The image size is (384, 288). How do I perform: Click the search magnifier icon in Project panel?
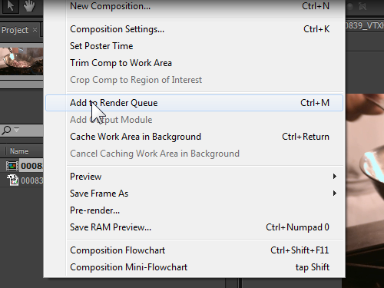click(6, 130)
